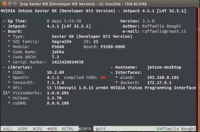Open the 3CPU tab
Screen dimensions: 200x132
point(37,129)
